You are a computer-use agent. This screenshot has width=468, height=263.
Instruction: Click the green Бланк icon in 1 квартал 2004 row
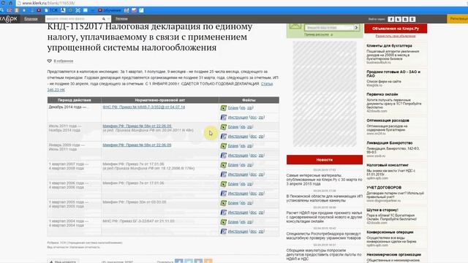(x=224, y=222)
